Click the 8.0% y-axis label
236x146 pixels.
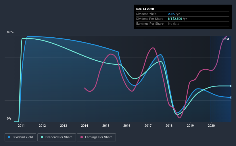10,32
